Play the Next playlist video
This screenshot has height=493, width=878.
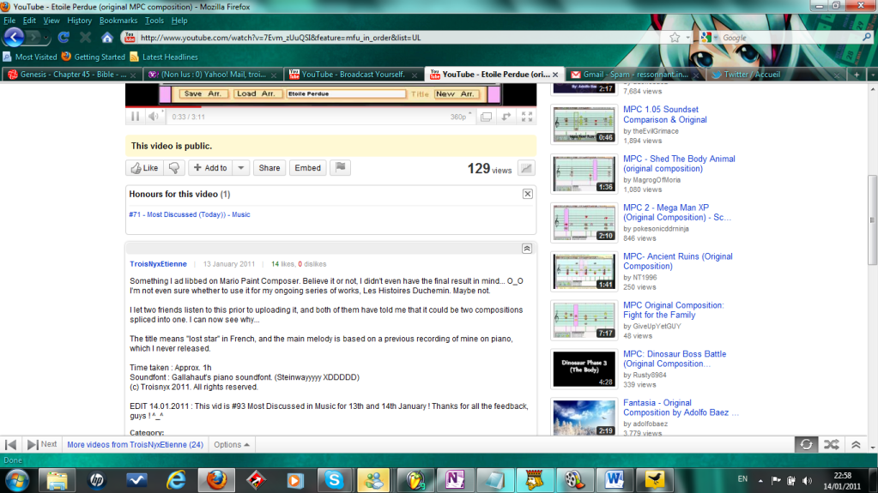(x=41, y=444)
